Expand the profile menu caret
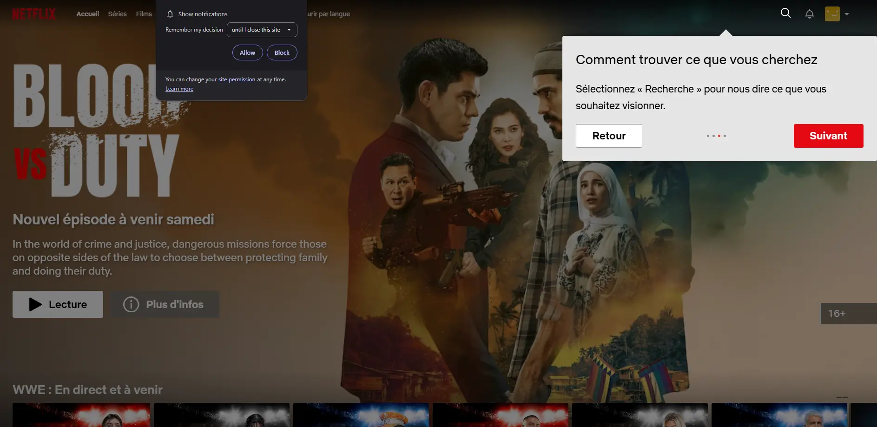Screen dimensions: 877x427 (846, 14)
